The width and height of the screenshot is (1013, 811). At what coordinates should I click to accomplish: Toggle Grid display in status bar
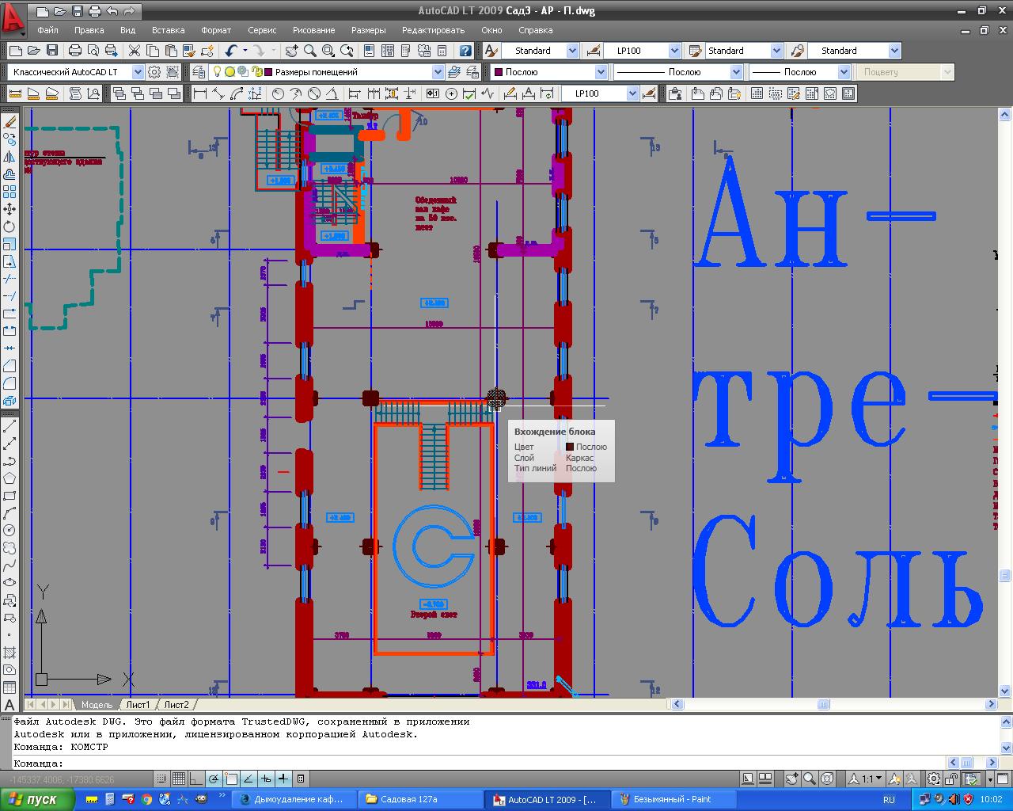(179, 779)
